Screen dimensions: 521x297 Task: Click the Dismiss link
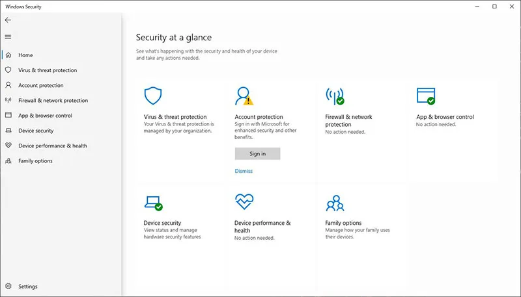244,171
